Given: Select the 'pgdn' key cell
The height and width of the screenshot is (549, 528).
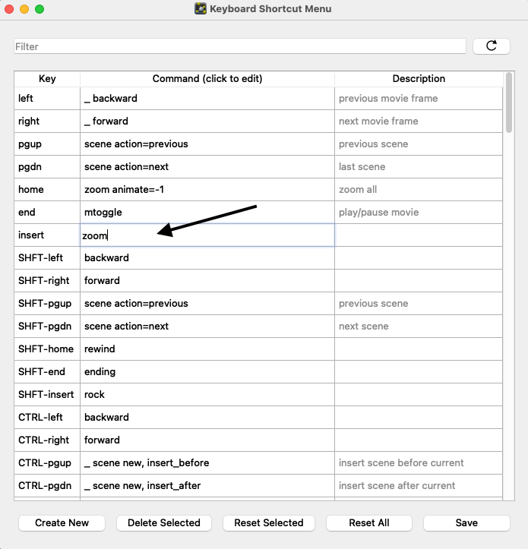Looking at the screenshot, I should click(x=47, y=166).
